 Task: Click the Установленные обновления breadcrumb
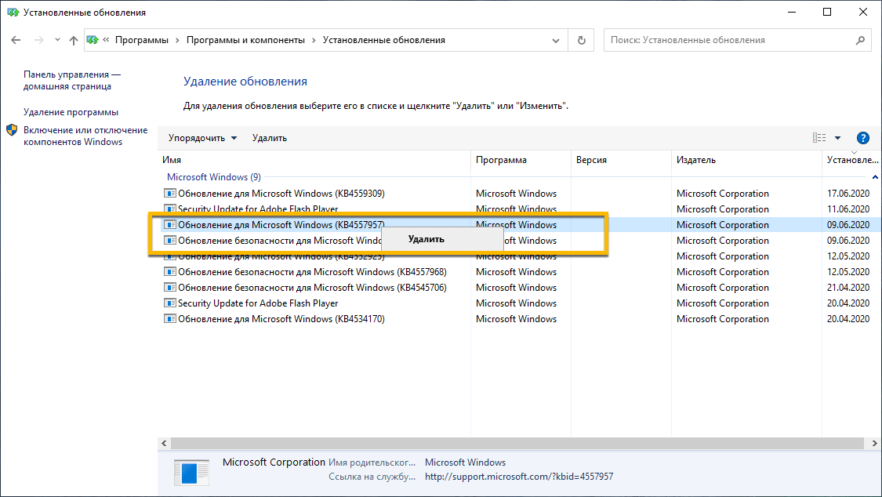point(384,40)
